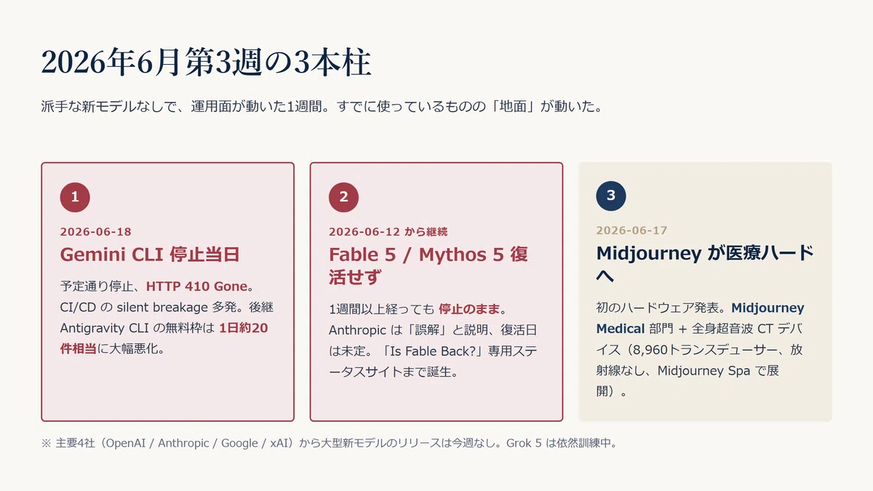The height and width of the screenshot is (491, 873).
Task: Click the bold text 'HTTP 410 Gone'
Action: tap(196, 286)
